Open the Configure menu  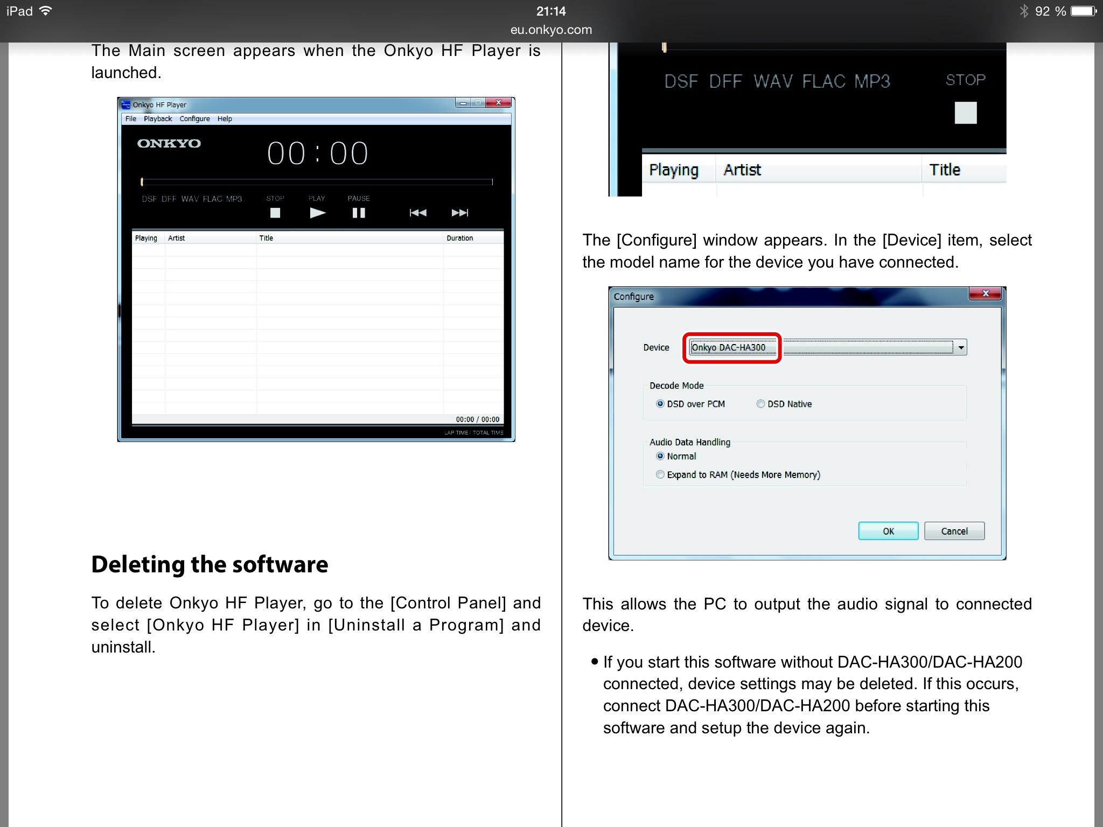coord(194,119)
